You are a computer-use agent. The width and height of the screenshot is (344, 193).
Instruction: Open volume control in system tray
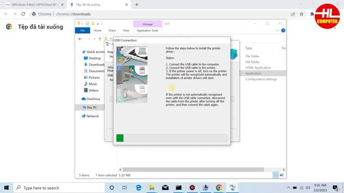(308, 188)
